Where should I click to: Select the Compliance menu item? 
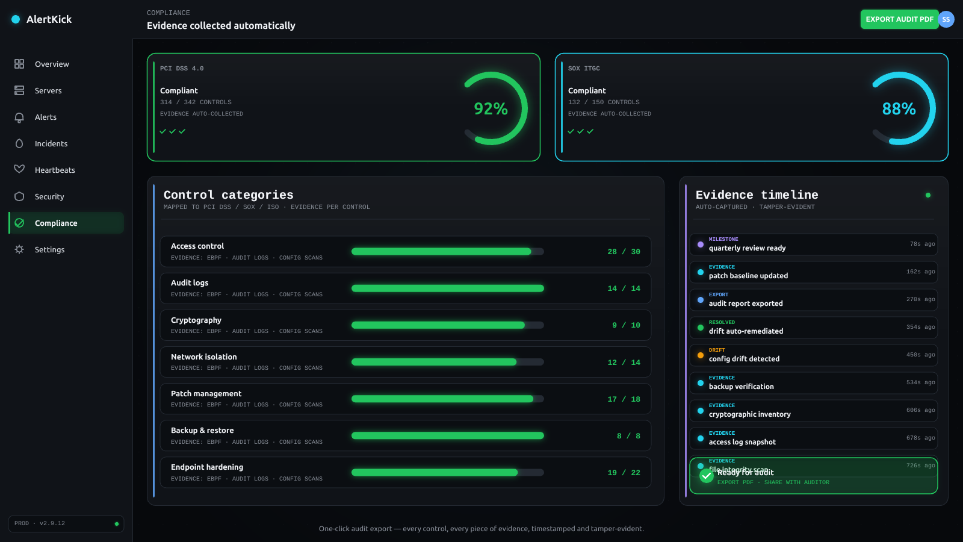[66, 223]
